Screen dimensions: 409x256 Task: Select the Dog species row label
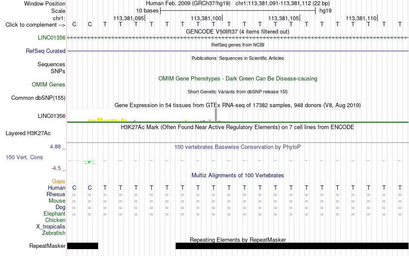(61, 207)
